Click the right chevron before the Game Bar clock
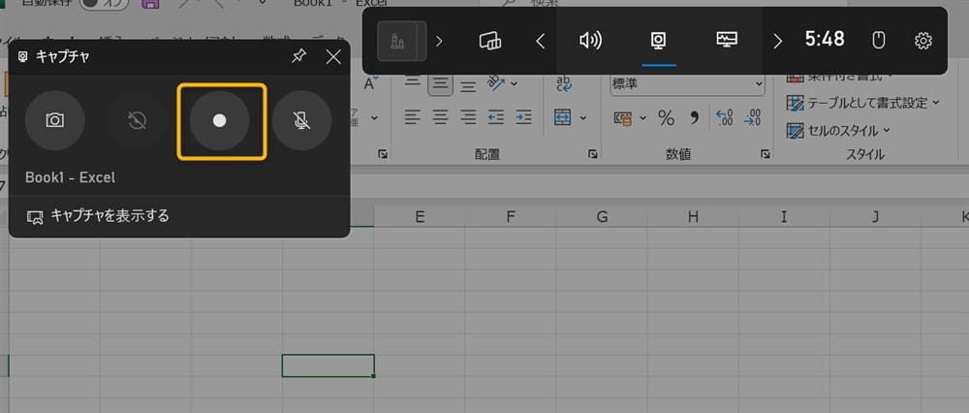969x413 pixels. point(777,42)
